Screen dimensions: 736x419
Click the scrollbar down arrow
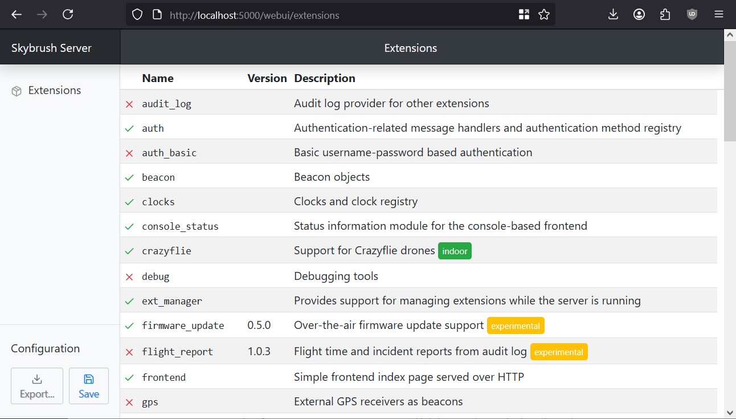click(730, 412)
